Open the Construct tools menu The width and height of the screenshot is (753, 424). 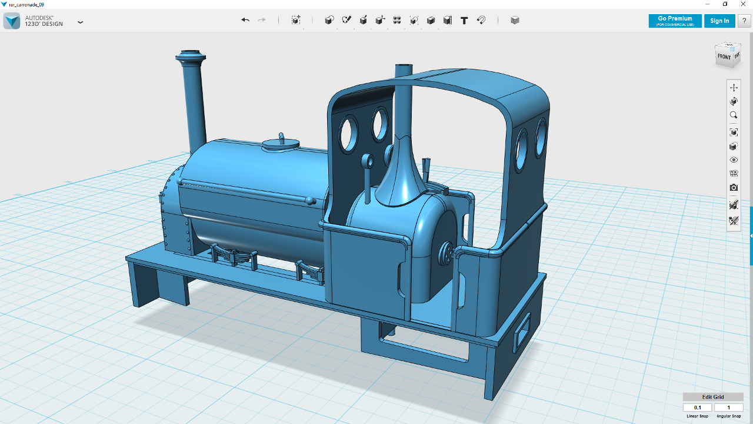(x=364, y=20)
